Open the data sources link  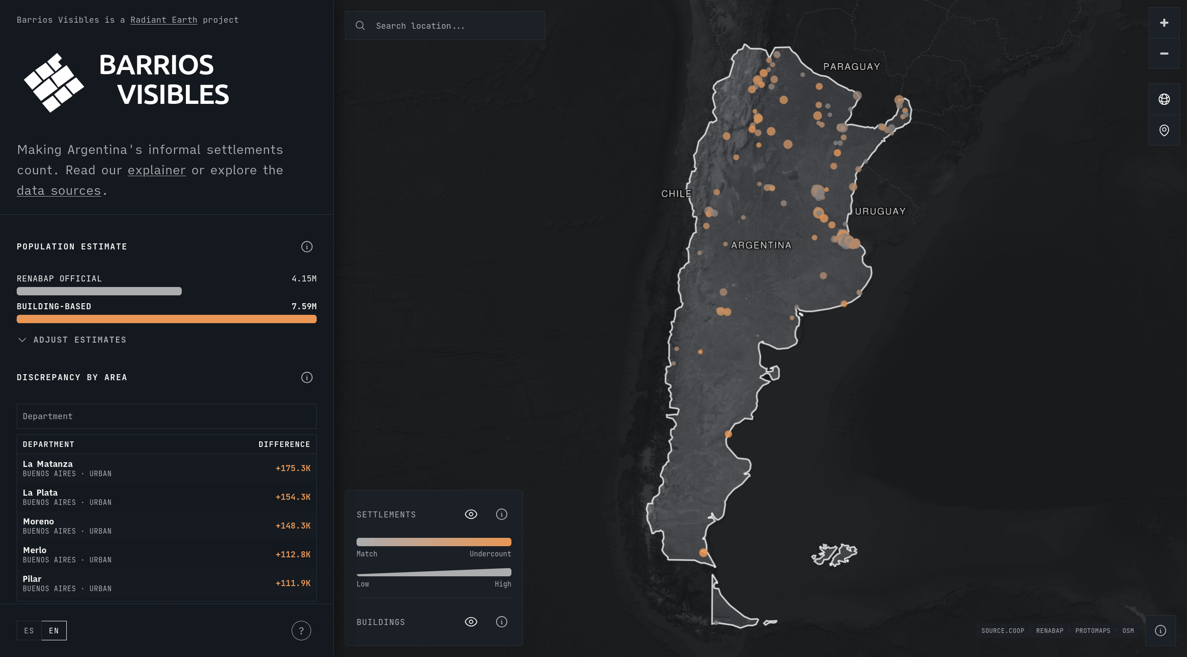click(59, 191)
